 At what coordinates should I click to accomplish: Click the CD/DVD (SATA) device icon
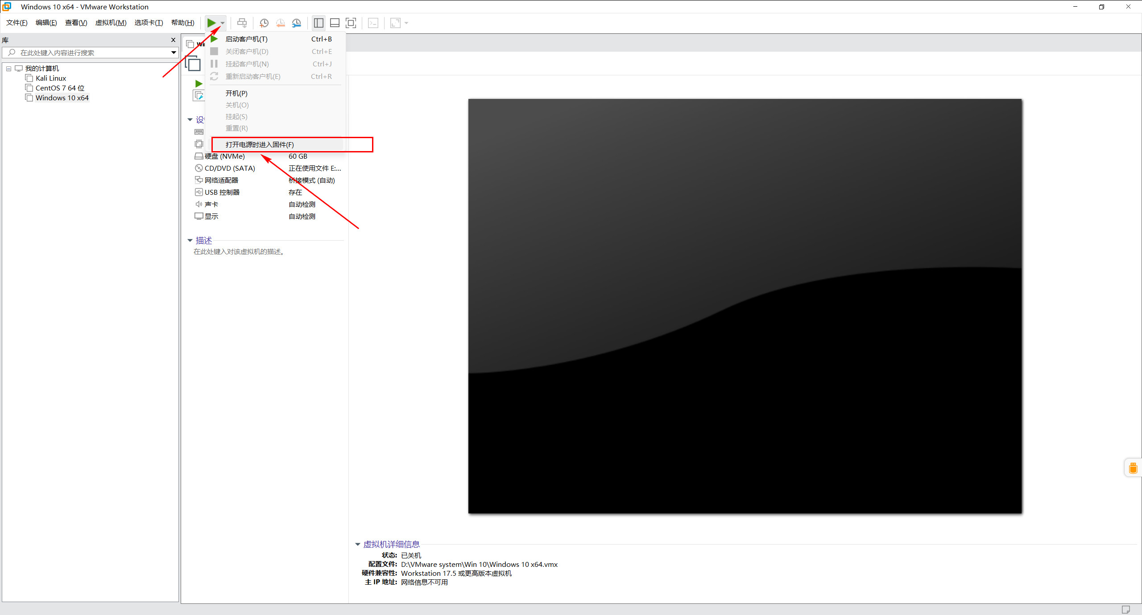pos(199,168)
